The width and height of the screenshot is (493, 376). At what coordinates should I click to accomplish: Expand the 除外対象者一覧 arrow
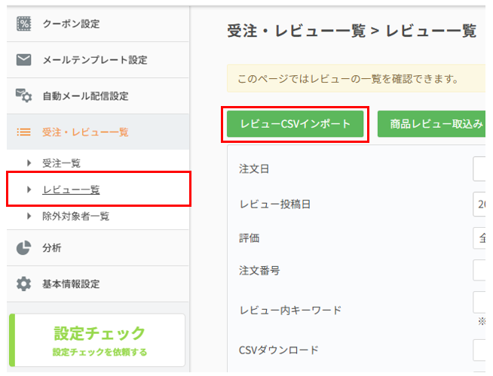29,217
